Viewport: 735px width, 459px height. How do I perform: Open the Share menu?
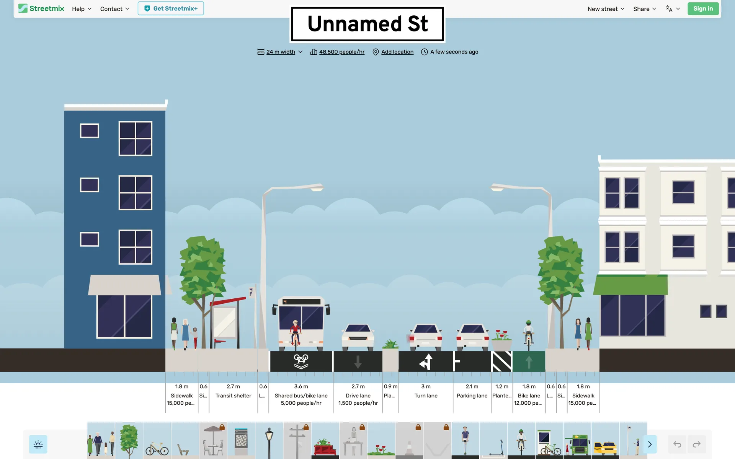pos(644,9)
